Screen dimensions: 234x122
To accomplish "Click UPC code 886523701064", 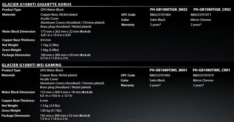I will click(x=160, y=15).
